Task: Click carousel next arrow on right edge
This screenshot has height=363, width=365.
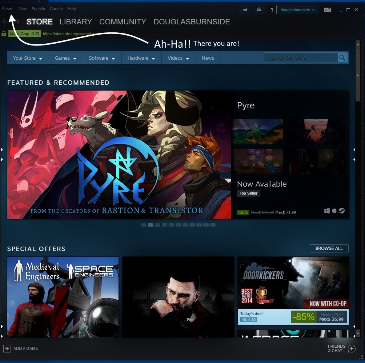Action: (354, 155)
